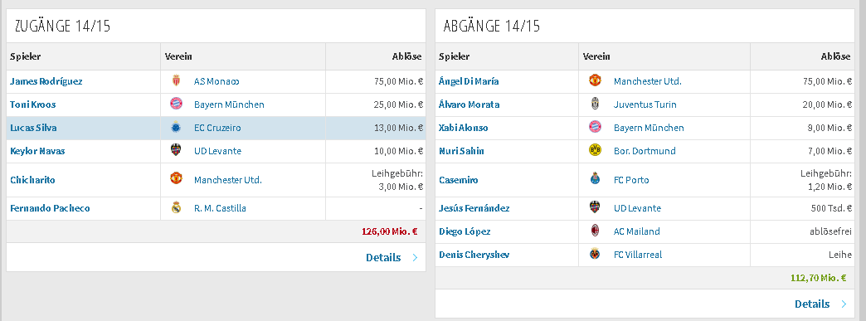Click the EC Cruzeiro club crest
Image resolution: width=866 pixels, height=321 pixels.
point(176,128)
